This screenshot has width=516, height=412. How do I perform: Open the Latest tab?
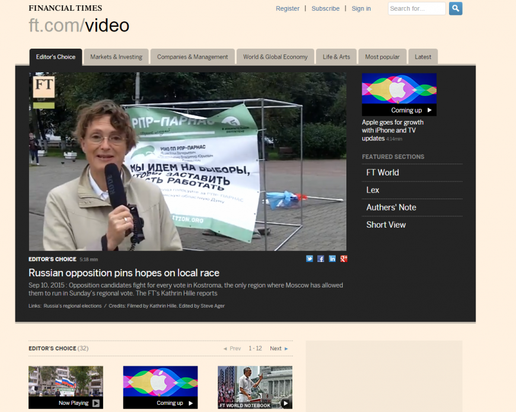click(423, 57)
